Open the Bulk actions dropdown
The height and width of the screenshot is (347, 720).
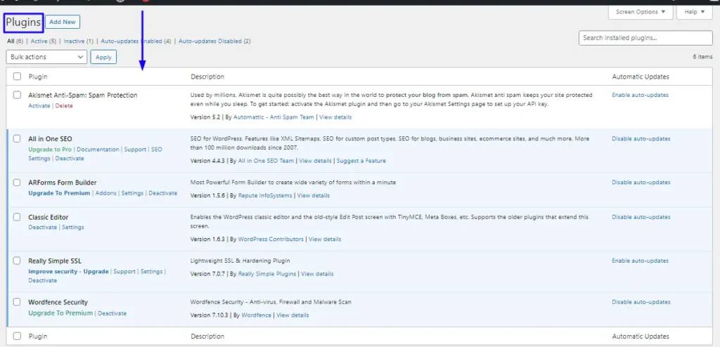click(46, 57)
